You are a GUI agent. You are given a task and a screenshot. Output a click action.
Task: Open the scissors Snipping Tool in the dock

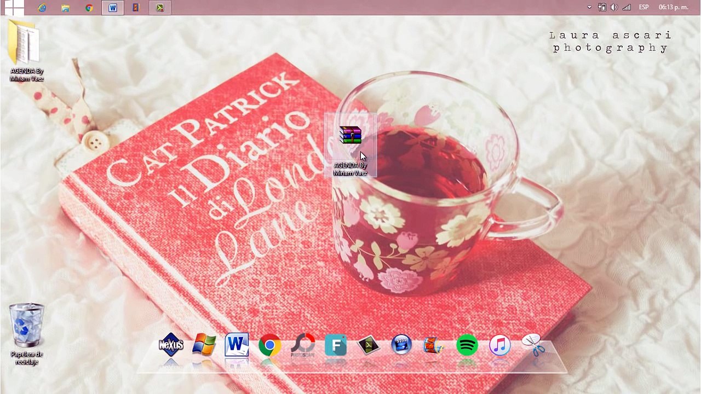click(533, 345)
